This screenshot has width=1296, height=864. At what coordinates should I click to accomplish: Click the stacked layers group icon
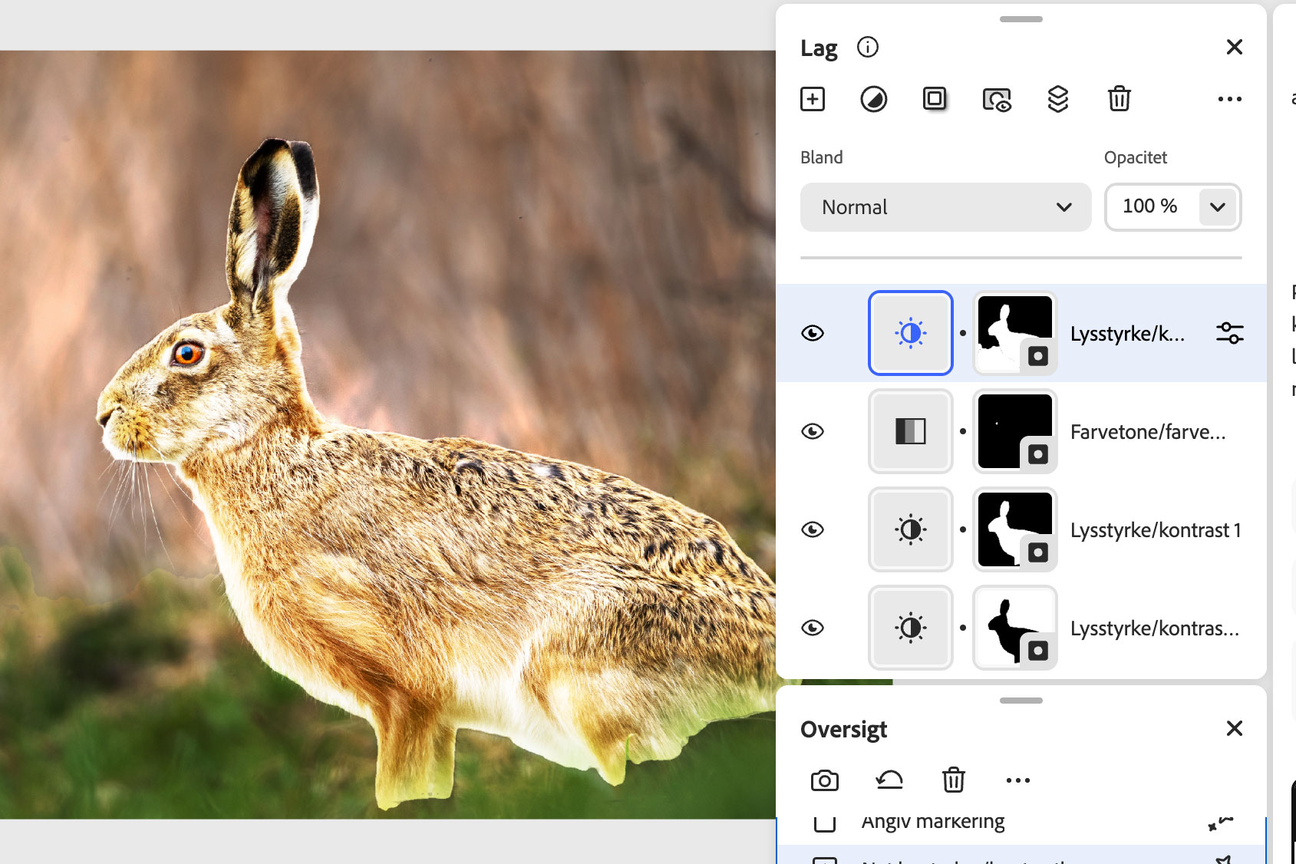(1057, 99)
